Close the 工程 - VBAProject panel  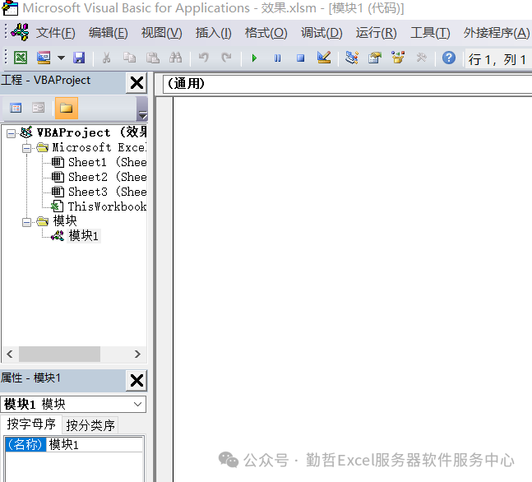pyautogui.click(x=136, y=82)
